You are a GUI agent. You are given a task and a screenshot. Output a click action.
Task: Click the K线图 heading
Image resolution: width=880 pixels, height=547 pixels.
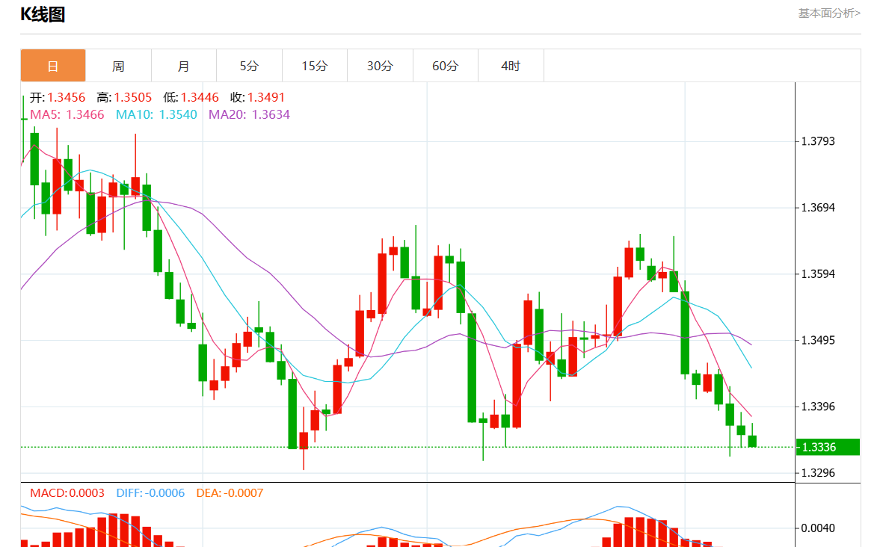[x=43, y=14]
